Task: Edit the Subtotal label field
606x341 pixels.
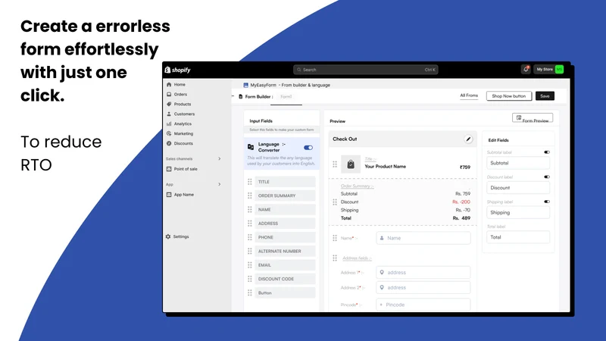Action: 518,163
